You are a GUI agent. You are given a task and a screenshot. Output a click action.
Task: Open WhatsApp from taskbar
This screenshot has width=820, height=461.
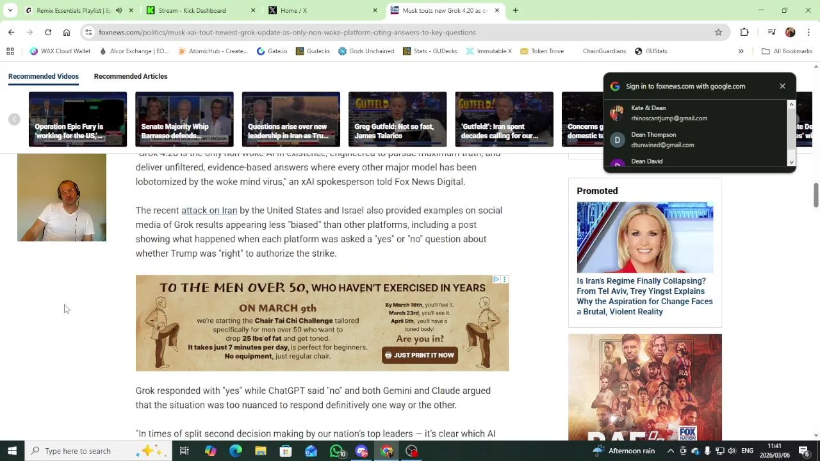tap(337, 451)
